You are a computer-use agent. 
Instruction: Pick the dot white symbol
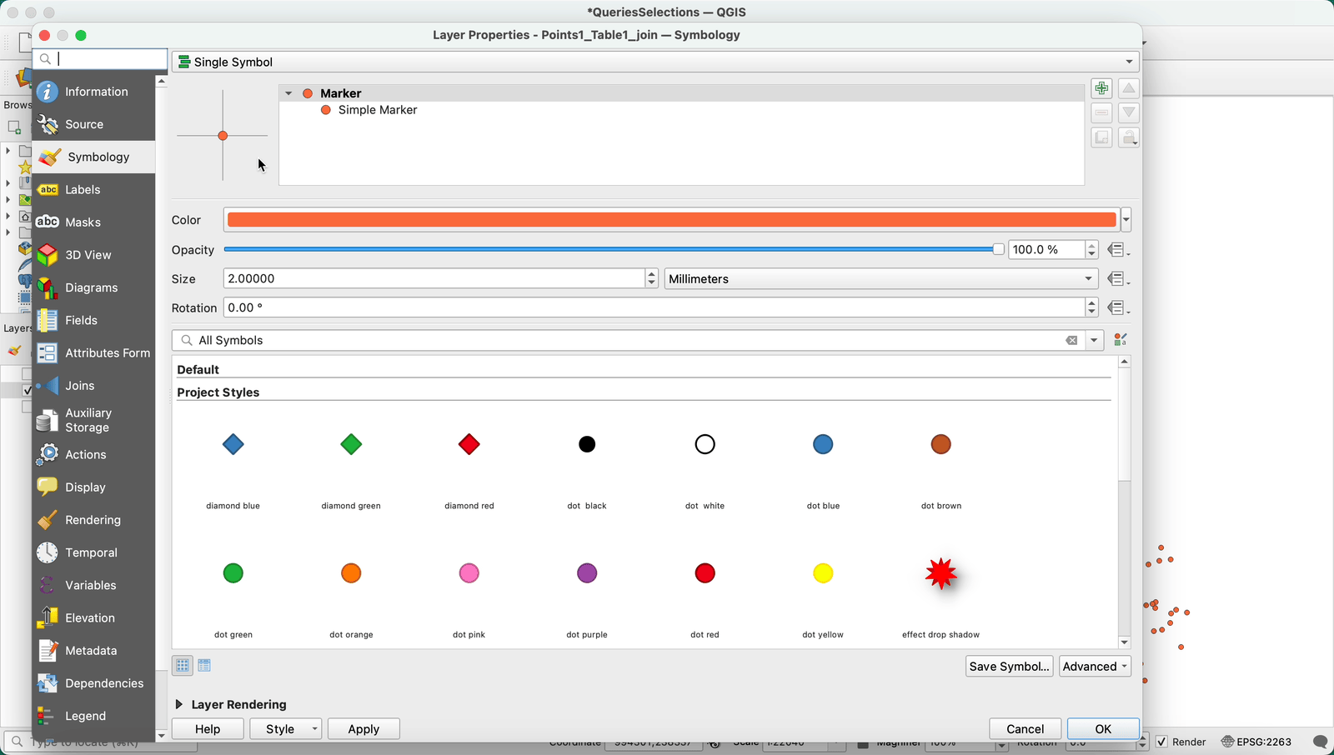tap(705, 444)
